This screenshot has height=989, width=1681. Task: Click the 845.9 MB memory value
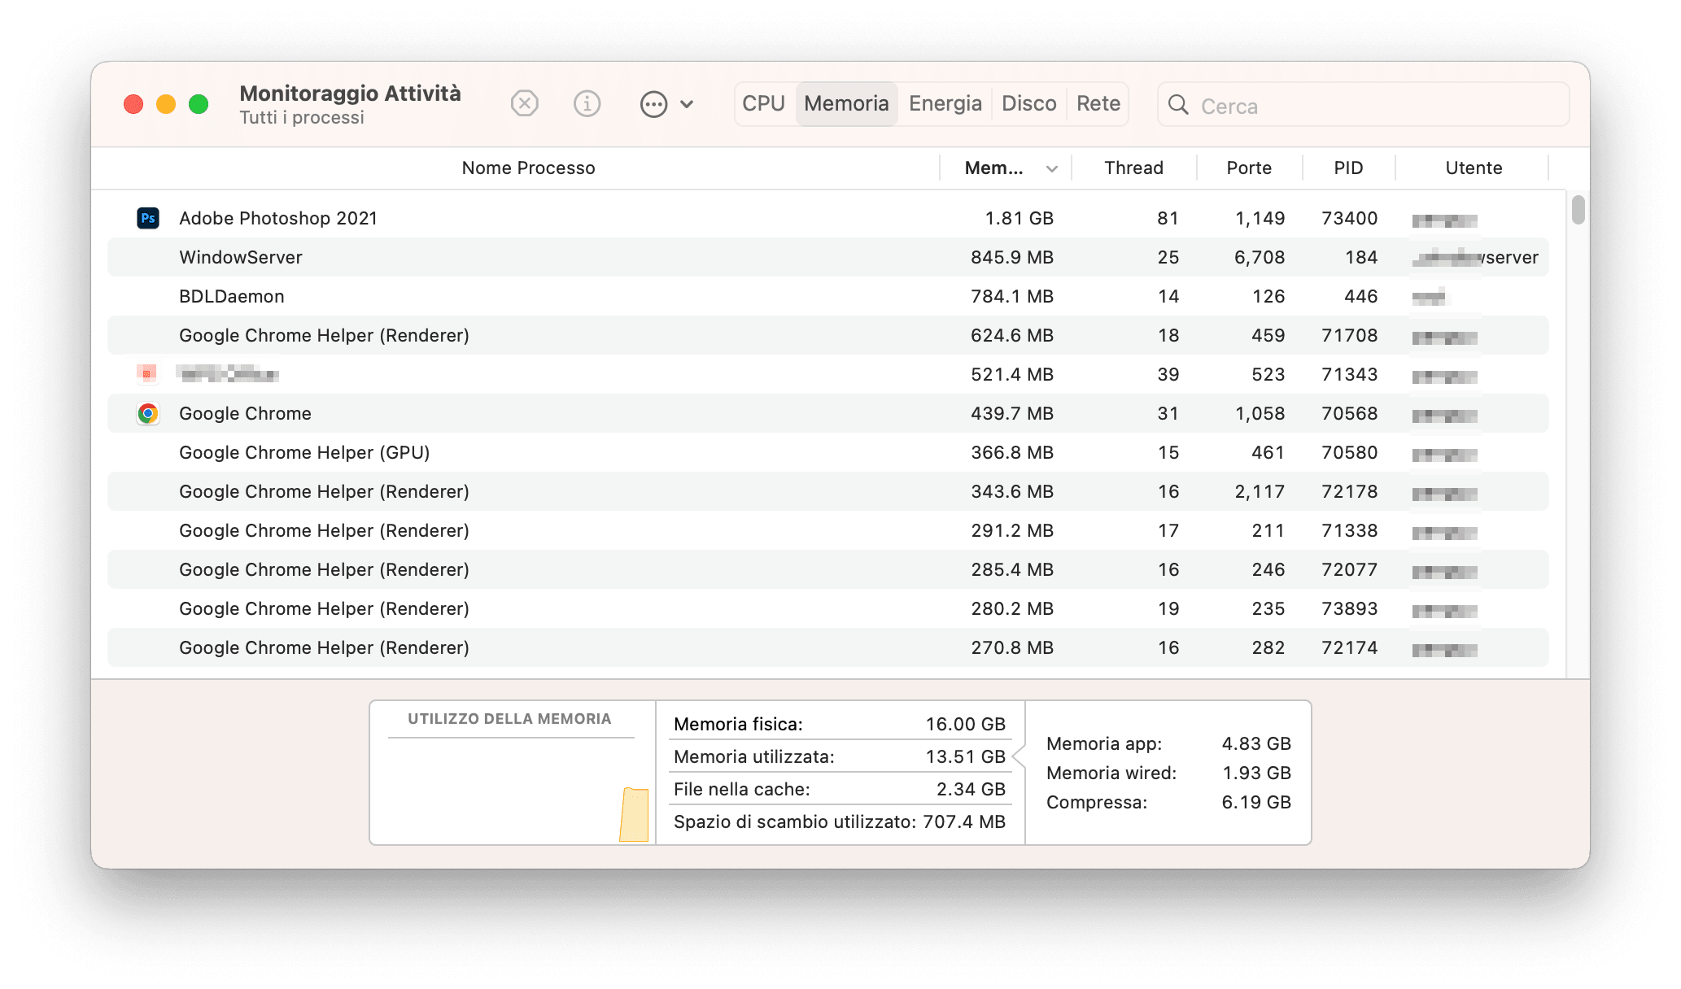[x=1012, y=257]
